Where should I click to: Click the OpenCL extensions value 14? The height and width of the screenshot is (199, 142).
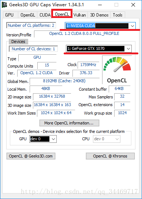point(122,105)
